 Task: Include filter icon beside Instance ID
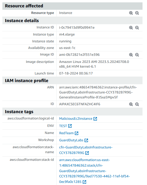131,28
